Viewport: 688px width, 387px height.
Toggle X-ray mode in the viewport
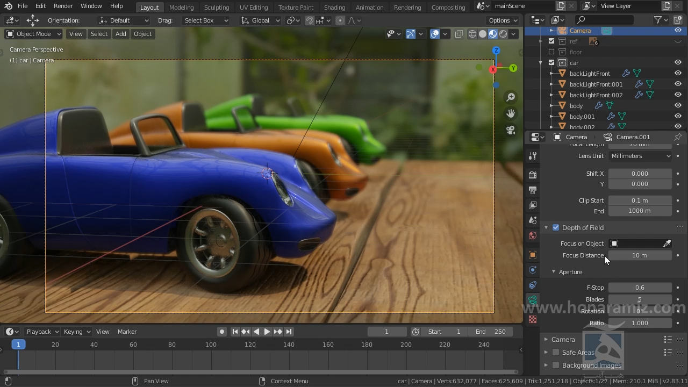(x=459, y=34)
